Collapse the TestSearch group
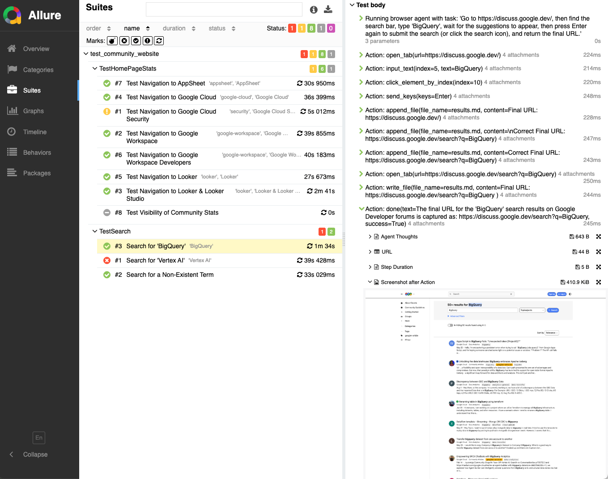 (x=95, y=231)
